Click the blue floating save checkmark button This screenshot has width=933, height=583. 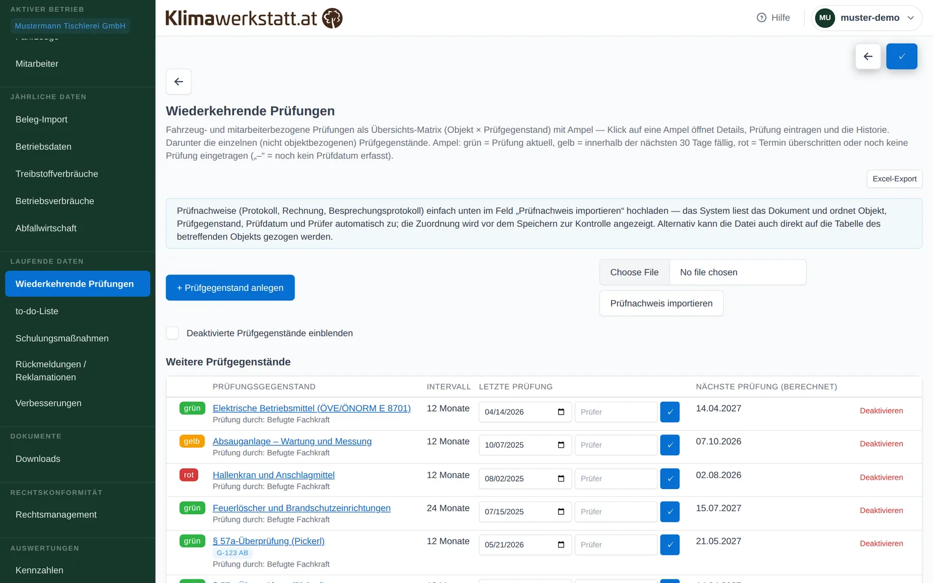click(902, 57)
